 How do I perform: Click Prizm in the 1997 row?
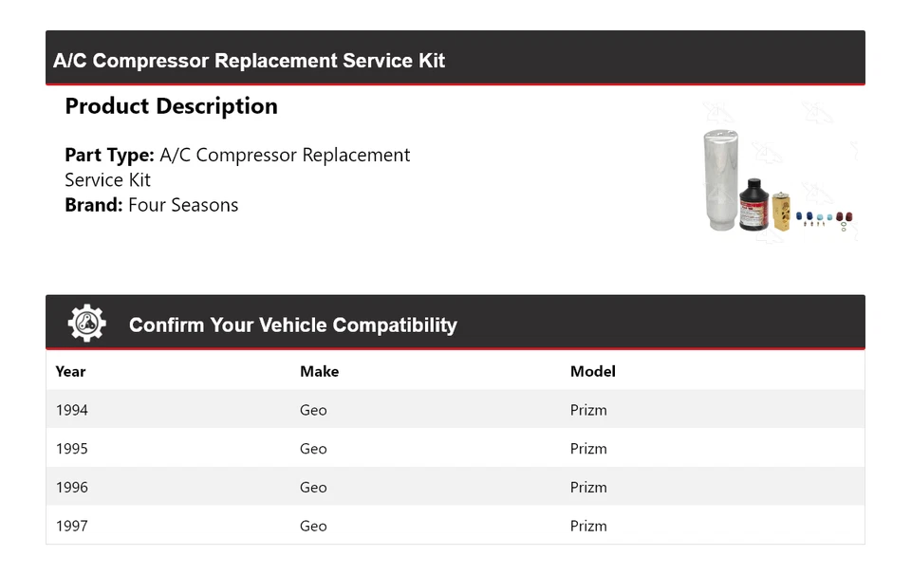point(588,526)
